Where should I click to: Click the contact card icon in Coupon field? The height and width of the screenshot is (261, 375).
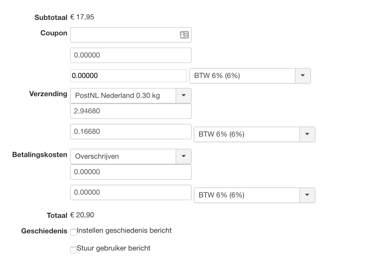pos(184,35)
